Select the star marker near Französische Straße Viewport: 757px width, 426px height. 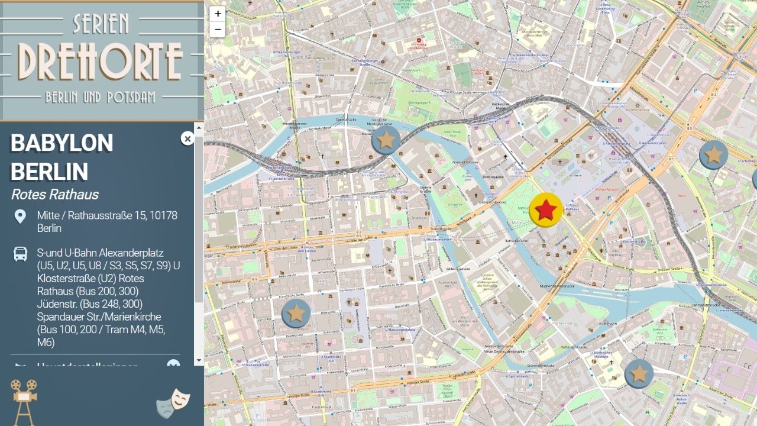pyautogui.click(x=296, y=314)
